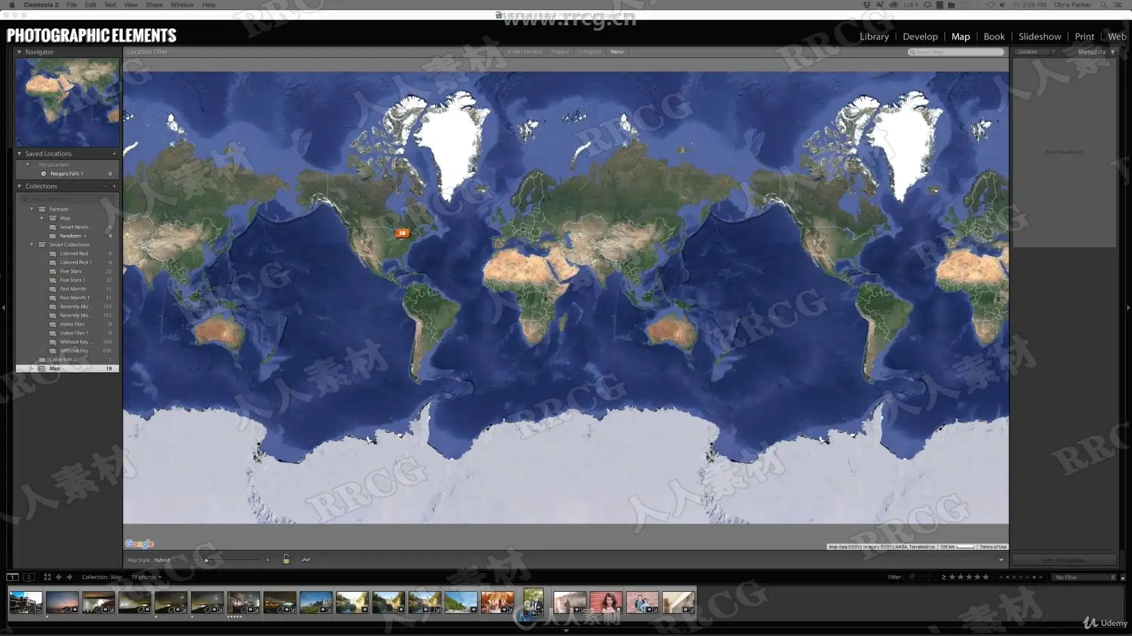Open grid view from filmstrip toolbar

[x=47, y=577]
